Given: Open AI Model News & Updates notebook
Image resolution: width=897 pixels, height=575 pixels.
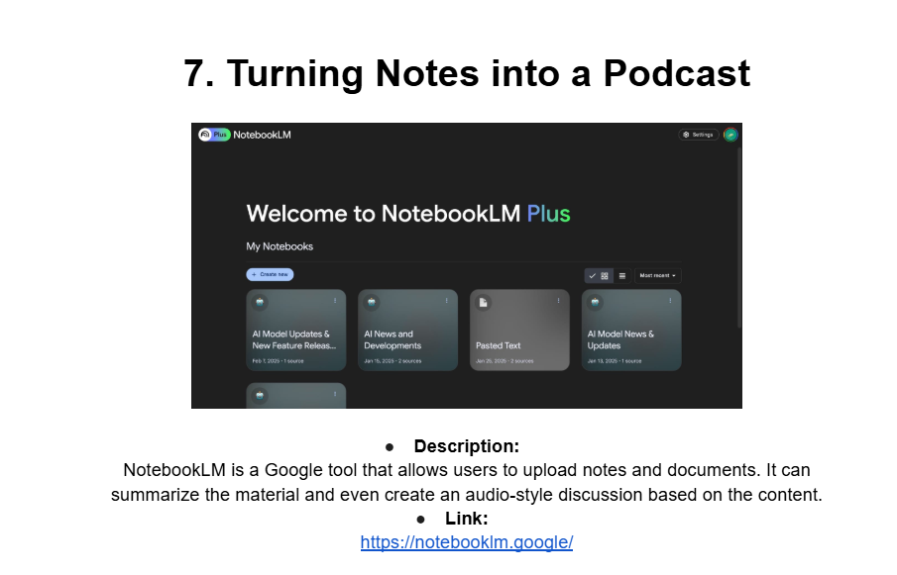Looking at the screenshot, I should pyautogui.click(x=631, y=330).
